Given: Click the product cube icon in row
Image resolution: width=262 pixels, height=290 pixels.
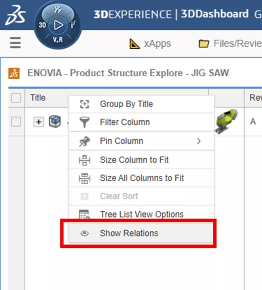Looking at the screenshot, I should (54, 122).
